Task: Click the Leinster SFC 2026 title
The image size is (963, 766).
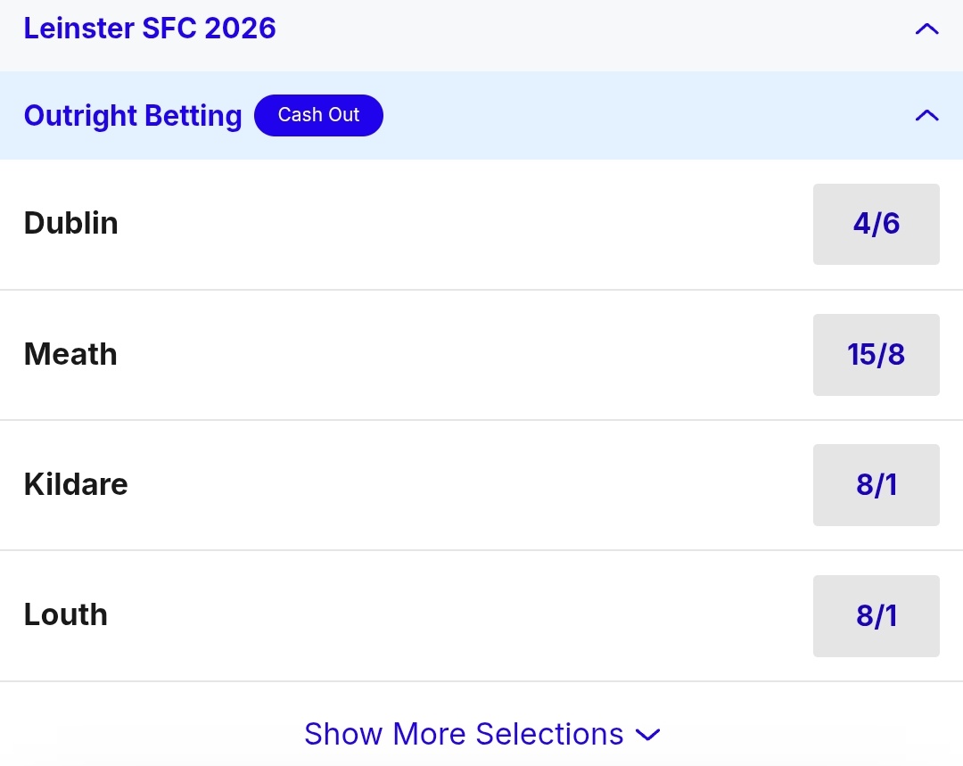Action: tap(150, 29)
